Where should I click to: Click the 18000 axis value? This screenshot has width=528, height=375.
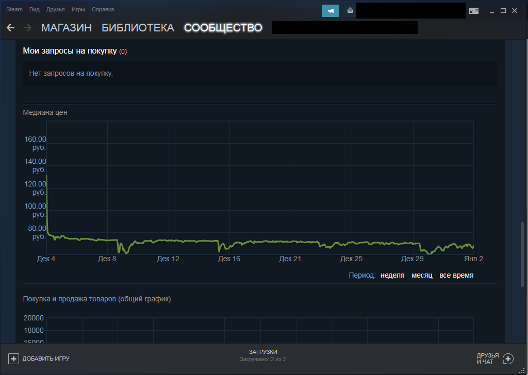34,330
